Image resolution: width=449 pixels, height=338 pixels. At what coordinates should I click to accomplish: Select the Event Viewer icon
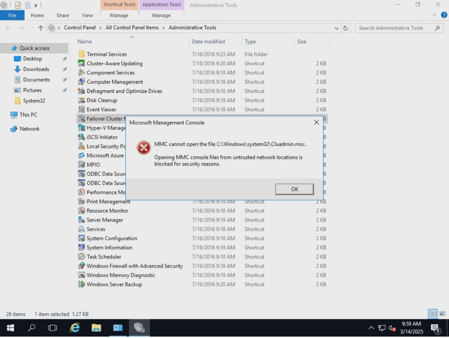(x=81, y=110)
